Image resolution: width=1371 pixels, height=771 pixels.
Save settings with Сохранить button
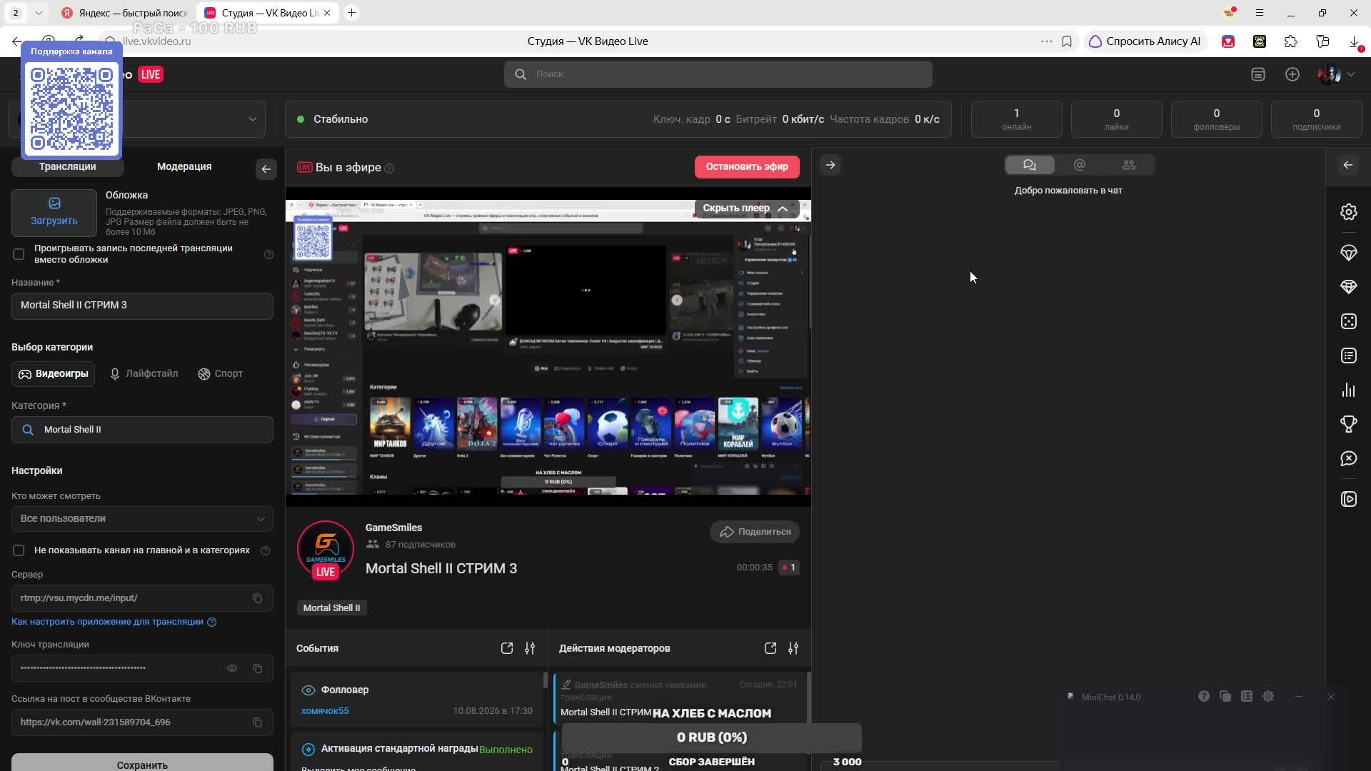pyautogui.click(x=142, y=763)
